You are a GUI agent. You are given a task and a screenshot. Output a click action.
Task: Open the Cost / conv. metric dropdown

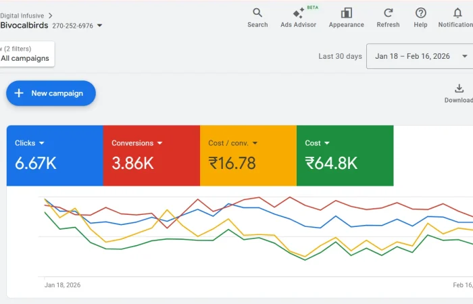pyautogui.click(x=255, y=143)
